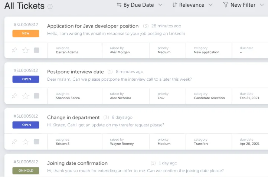
Task: Click the empty due date dash on Java developer ticket
Action: [x=241, y=52]
